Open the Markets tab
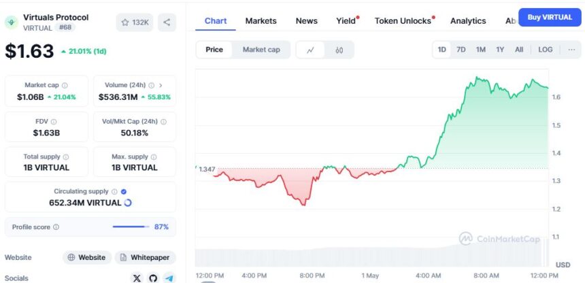This screenshot has height=283, width=585. pos(261,21)
